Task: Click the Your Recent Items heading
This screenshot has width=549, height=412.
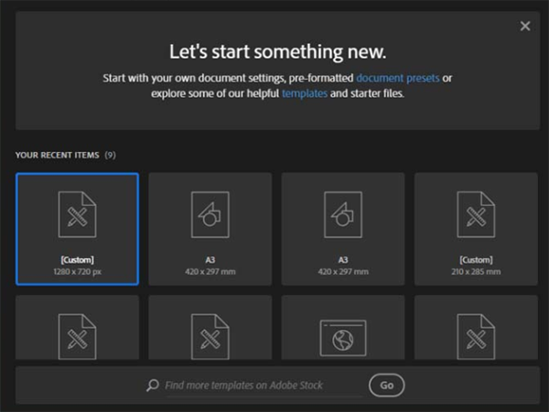Action: click(x=57, y=155)
